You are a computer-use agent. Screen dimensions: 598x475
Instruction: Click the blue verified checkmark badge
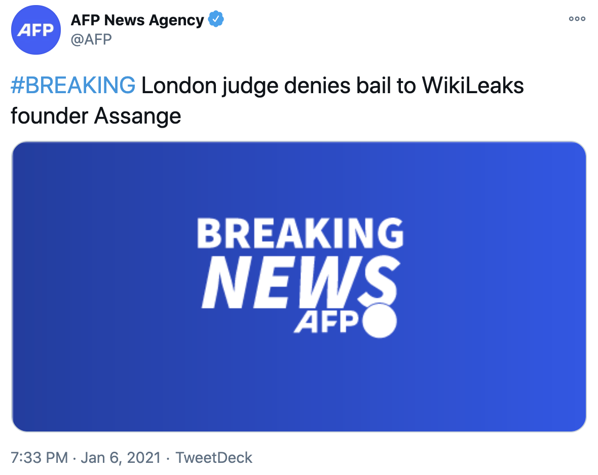pos(216,20)
